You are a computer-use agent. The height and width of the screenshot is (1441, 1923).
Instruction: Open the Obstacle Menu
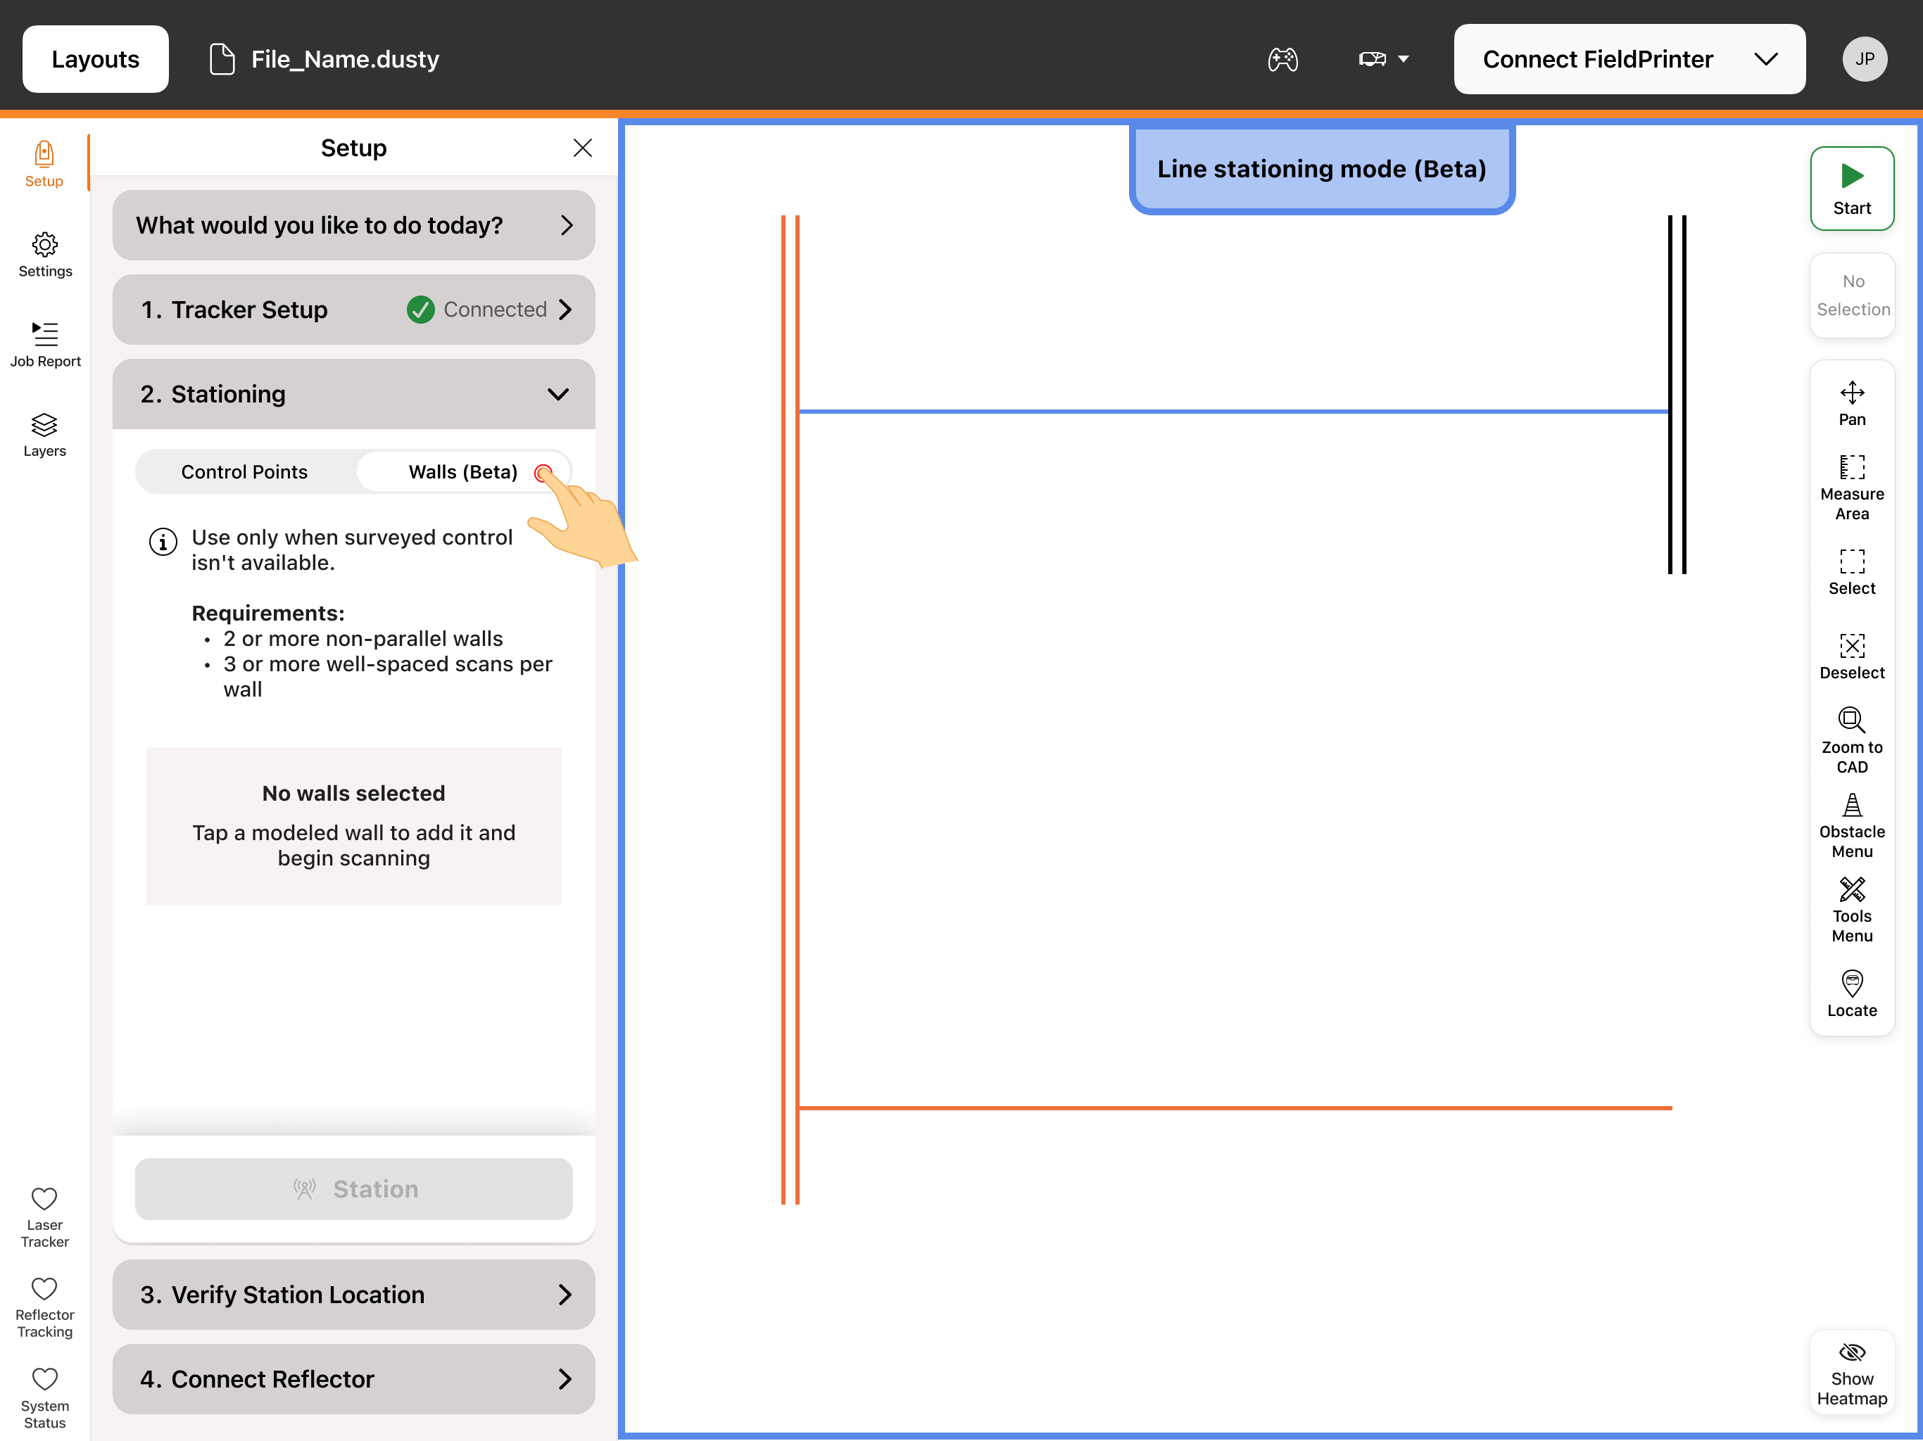point(1852,825)
